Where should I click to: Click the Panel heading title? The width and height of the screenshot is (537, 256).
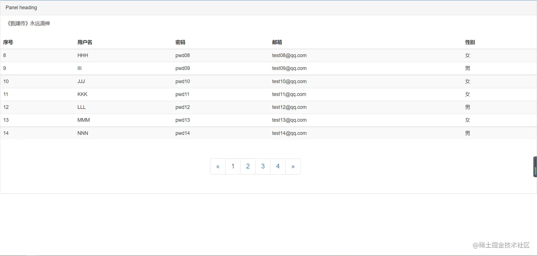(x=21, y=7)
